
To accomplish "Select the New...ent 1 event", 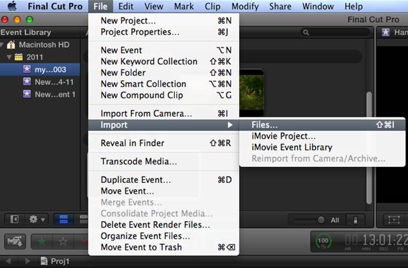I will pos(40,95).
